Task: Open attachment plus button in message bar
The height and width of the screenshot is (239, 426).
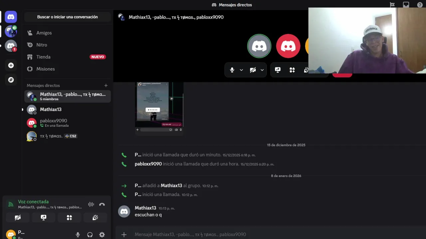Action: [124, 234]
